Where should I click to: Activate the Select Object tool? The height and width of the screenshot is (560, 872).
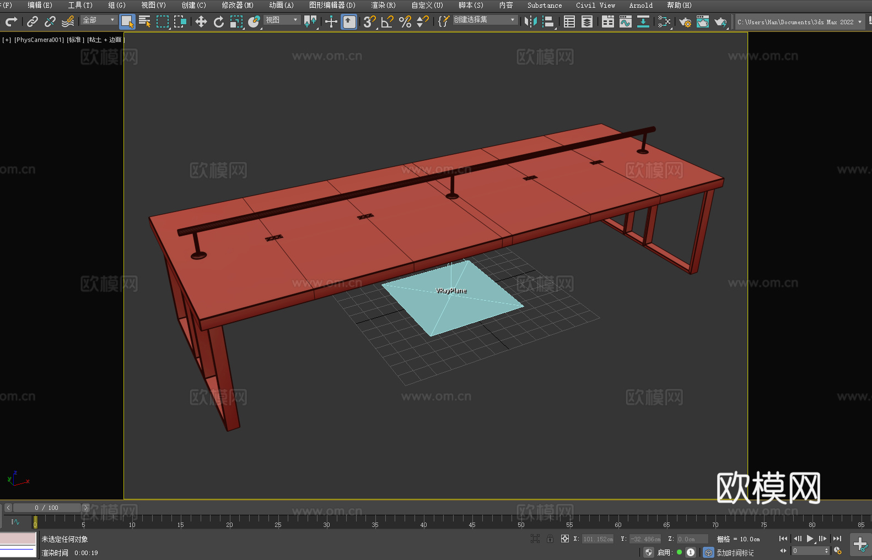tap(127, 21)
